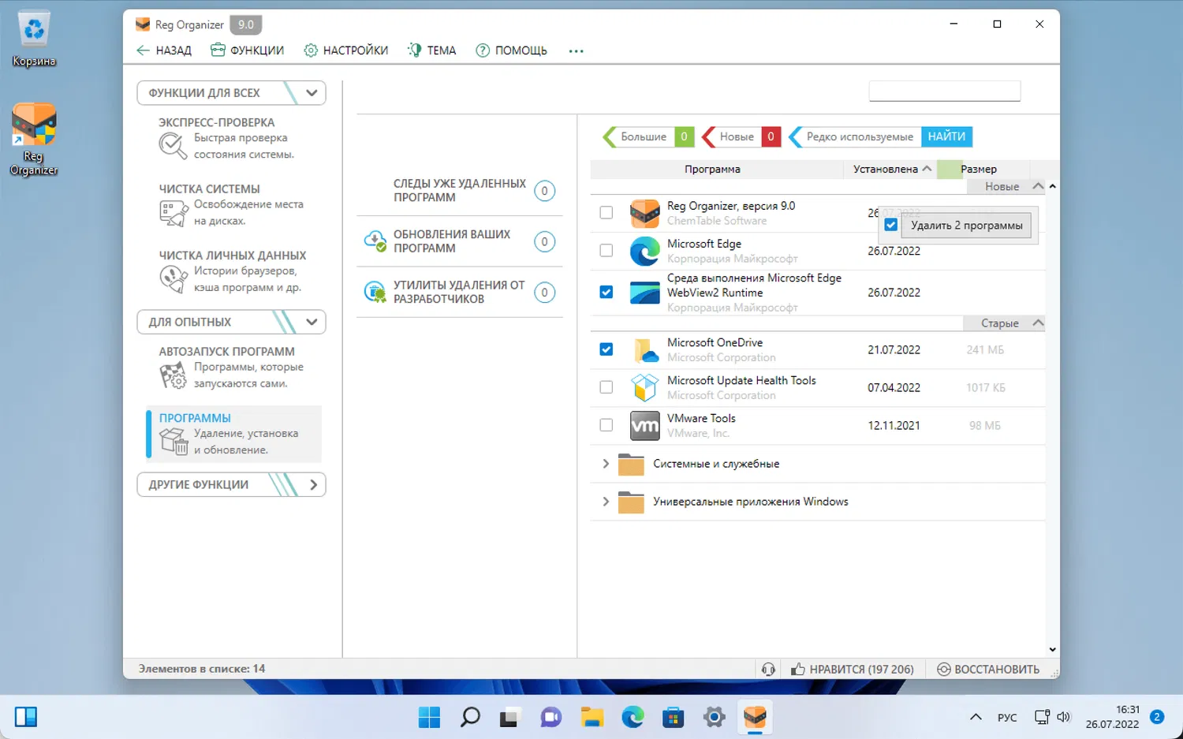
Task: Click the Microsoft Edge program icon in list
Action: click(644, 251)
